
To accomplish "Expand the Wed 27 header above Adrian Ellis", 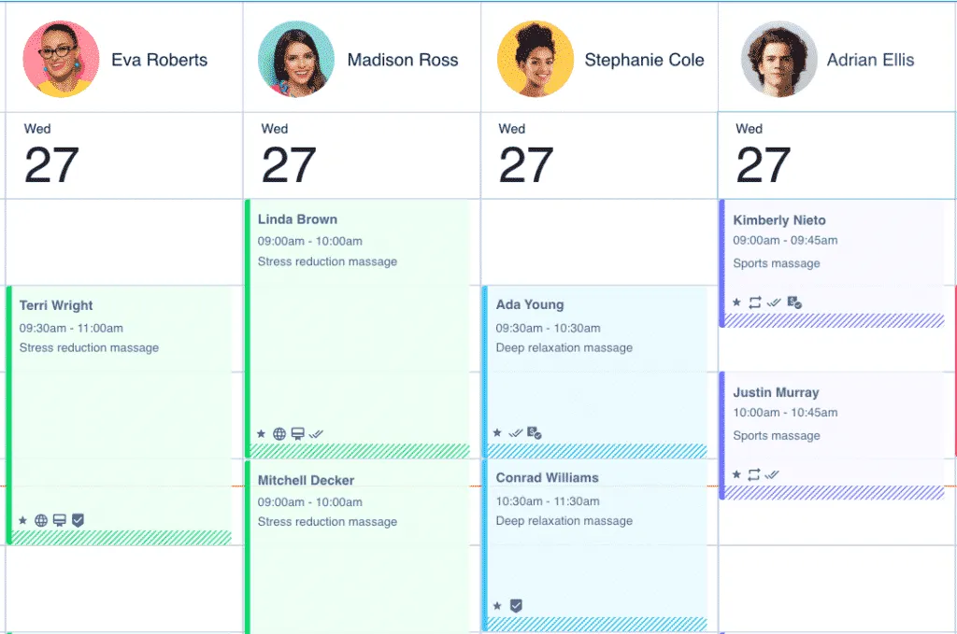I will 836,154.
